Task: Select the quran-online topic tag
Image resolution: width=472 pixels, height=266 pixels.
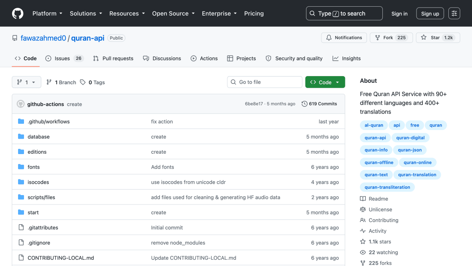Action: tap(417, 162)
